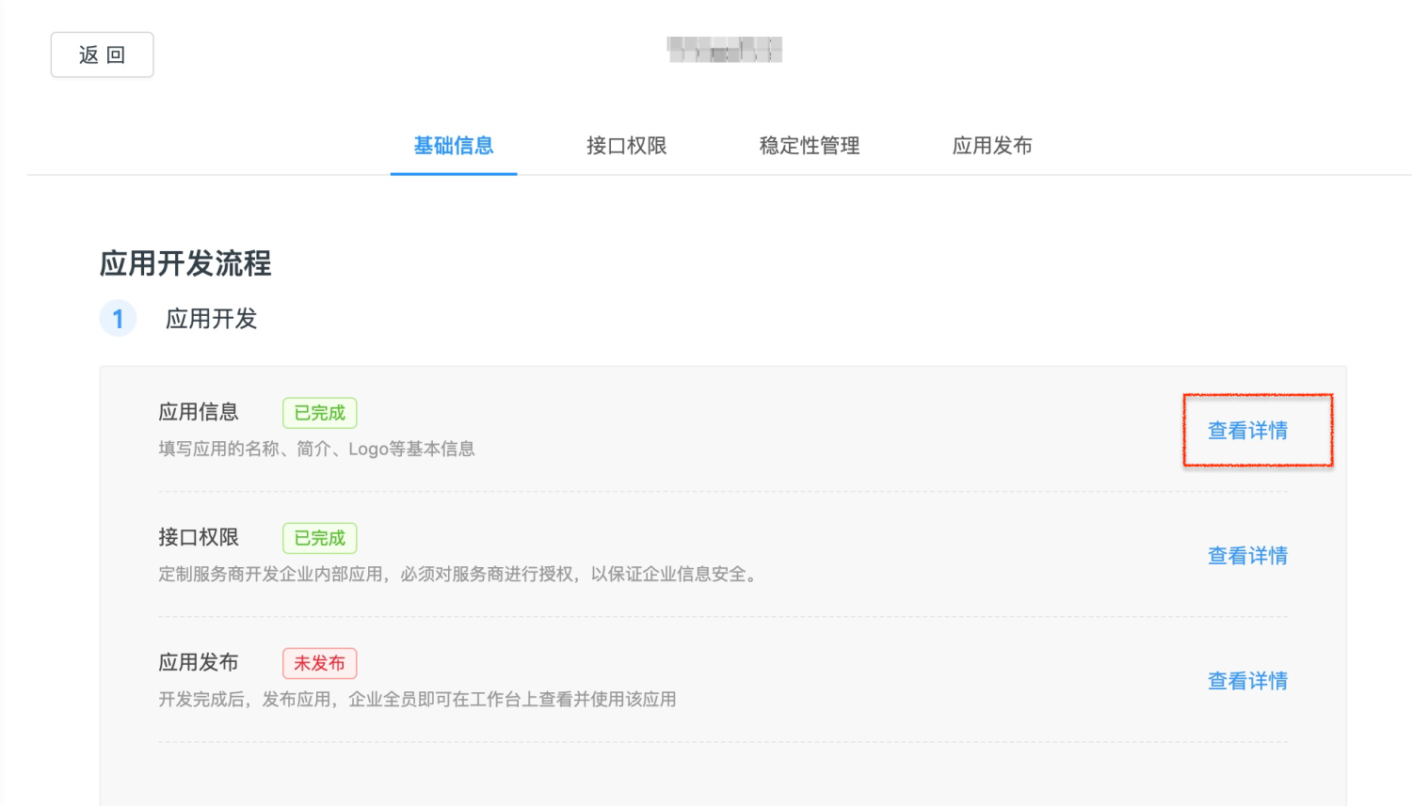Image resolution: width=1412 pixels, height=806 pixels.
Task: Click the 已完成 badge beside 应用信息
Action: [319, 413]
